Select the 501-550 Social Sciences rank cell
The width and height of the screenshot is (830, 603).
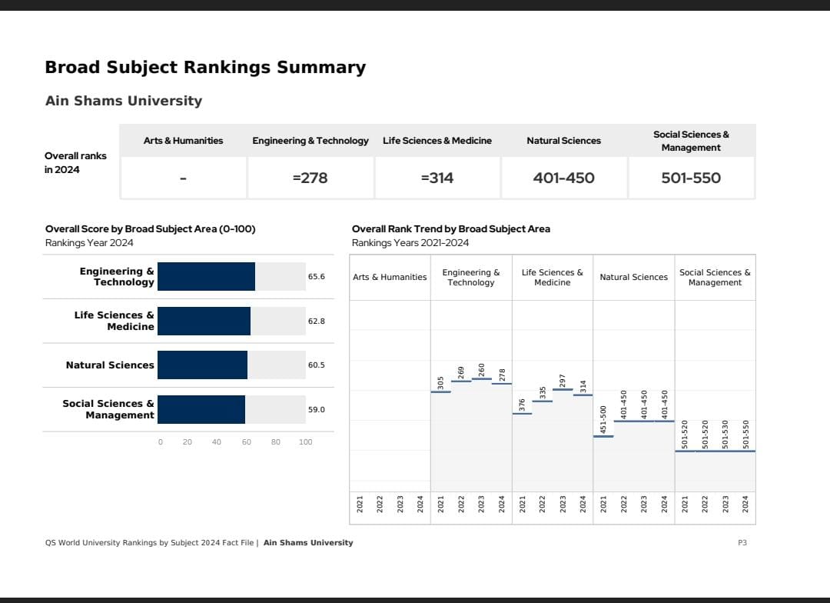click(691, 178)
